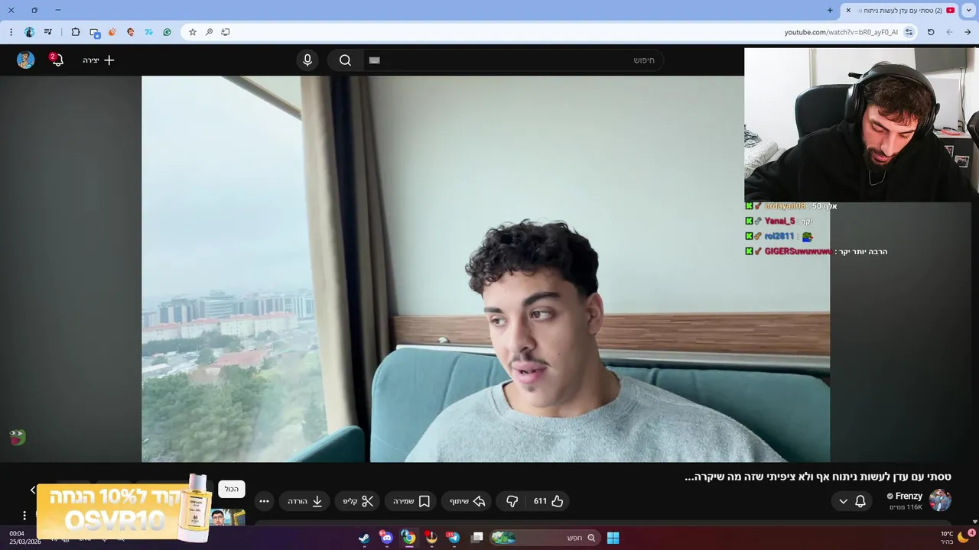Close the YouTube browser tab
Screen dimensions: 979x550
point(848,10)
